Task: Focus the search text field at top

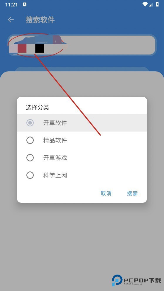Action: tap(82, 45)
